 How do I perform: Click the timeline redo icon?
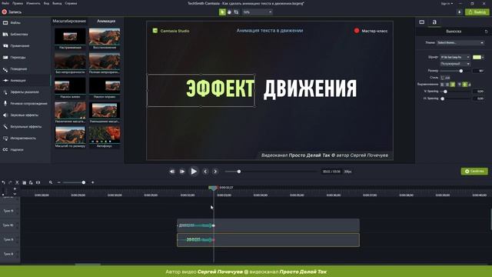tap(10, 182)
